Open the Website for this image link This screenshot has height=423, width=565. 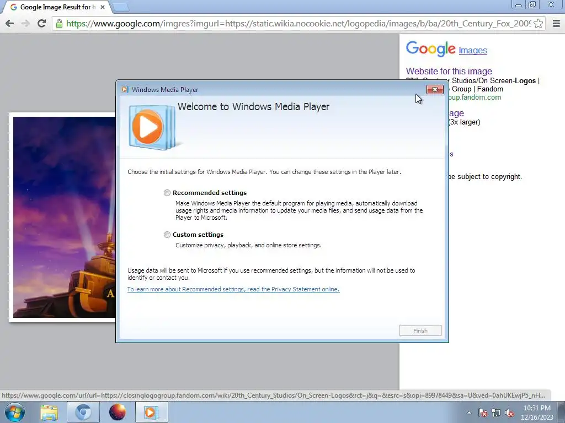pyautogui.click(x=449, y=71)
